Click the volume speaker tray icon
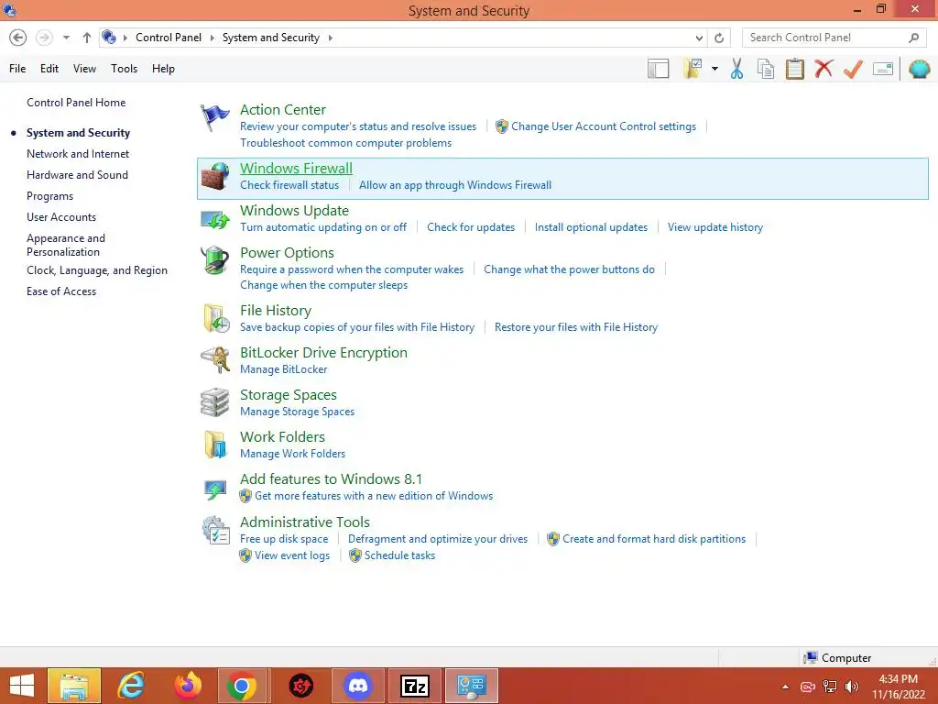Image resolution: width=938 pixels, height=704 pixels. pyautogui.click(x=852, y=687)
